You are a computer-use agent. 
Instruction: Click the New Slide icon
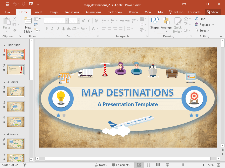[28, 21]
